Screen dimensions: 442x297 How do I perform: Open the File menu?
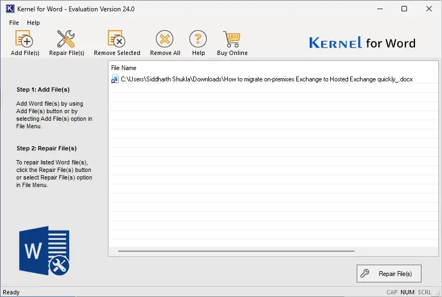pyautogui.click(x=14, y=23)
